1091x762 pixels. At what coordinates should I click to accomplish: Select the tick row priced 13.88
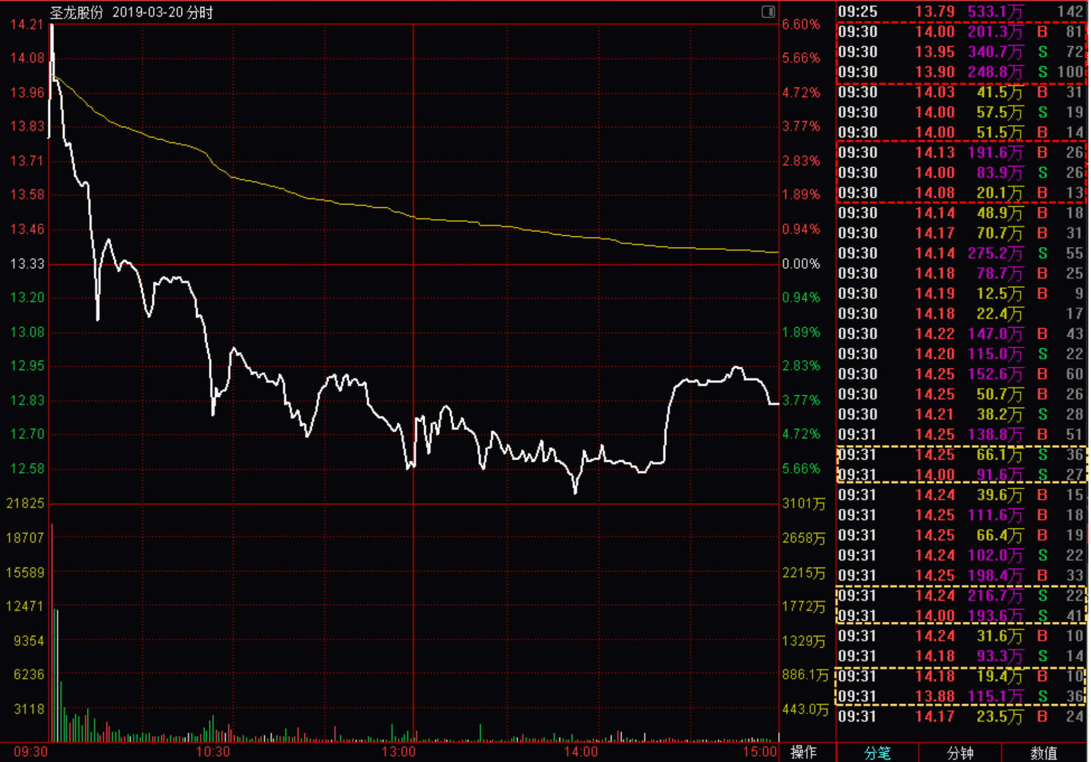[961, 696]
